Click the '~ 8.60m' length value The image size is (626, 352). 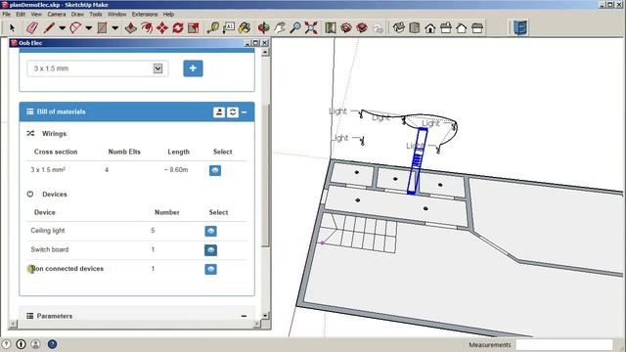pos(176,170)
